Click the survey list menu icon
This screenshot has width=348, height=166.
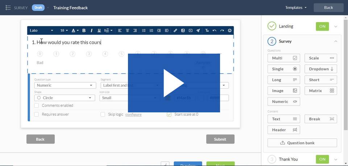(8, 8)
